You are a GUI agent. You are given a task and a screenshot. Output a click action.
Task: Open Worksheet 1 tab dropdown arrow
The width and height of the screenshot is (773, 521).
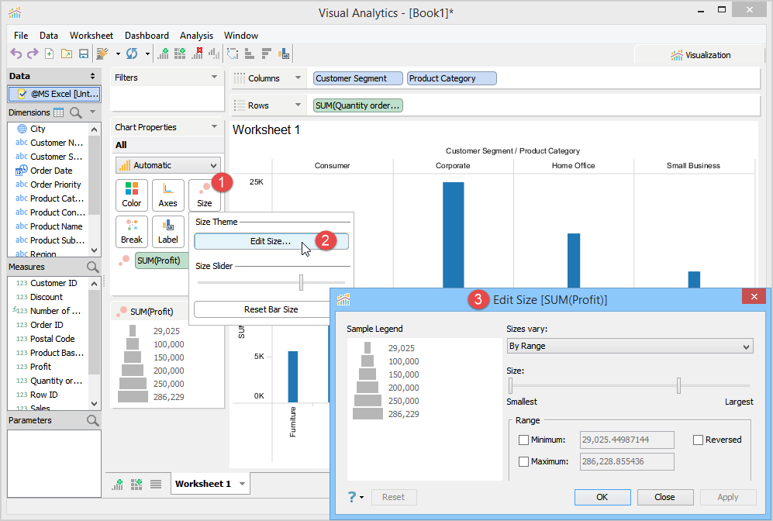tap(242, 484)
